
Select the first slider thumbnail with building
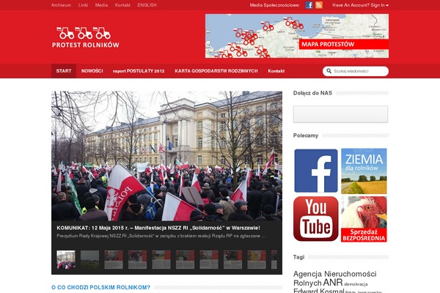pos(66,260)
